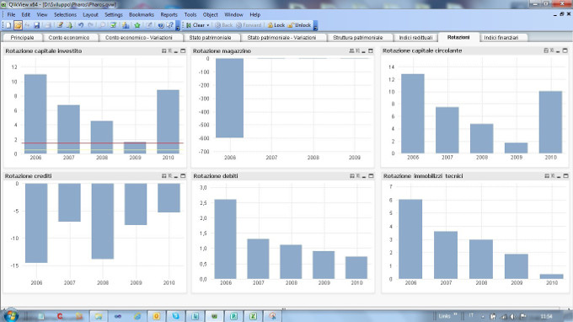
Task: Click the Reload toolbar icon
Action: coord(69,25)
